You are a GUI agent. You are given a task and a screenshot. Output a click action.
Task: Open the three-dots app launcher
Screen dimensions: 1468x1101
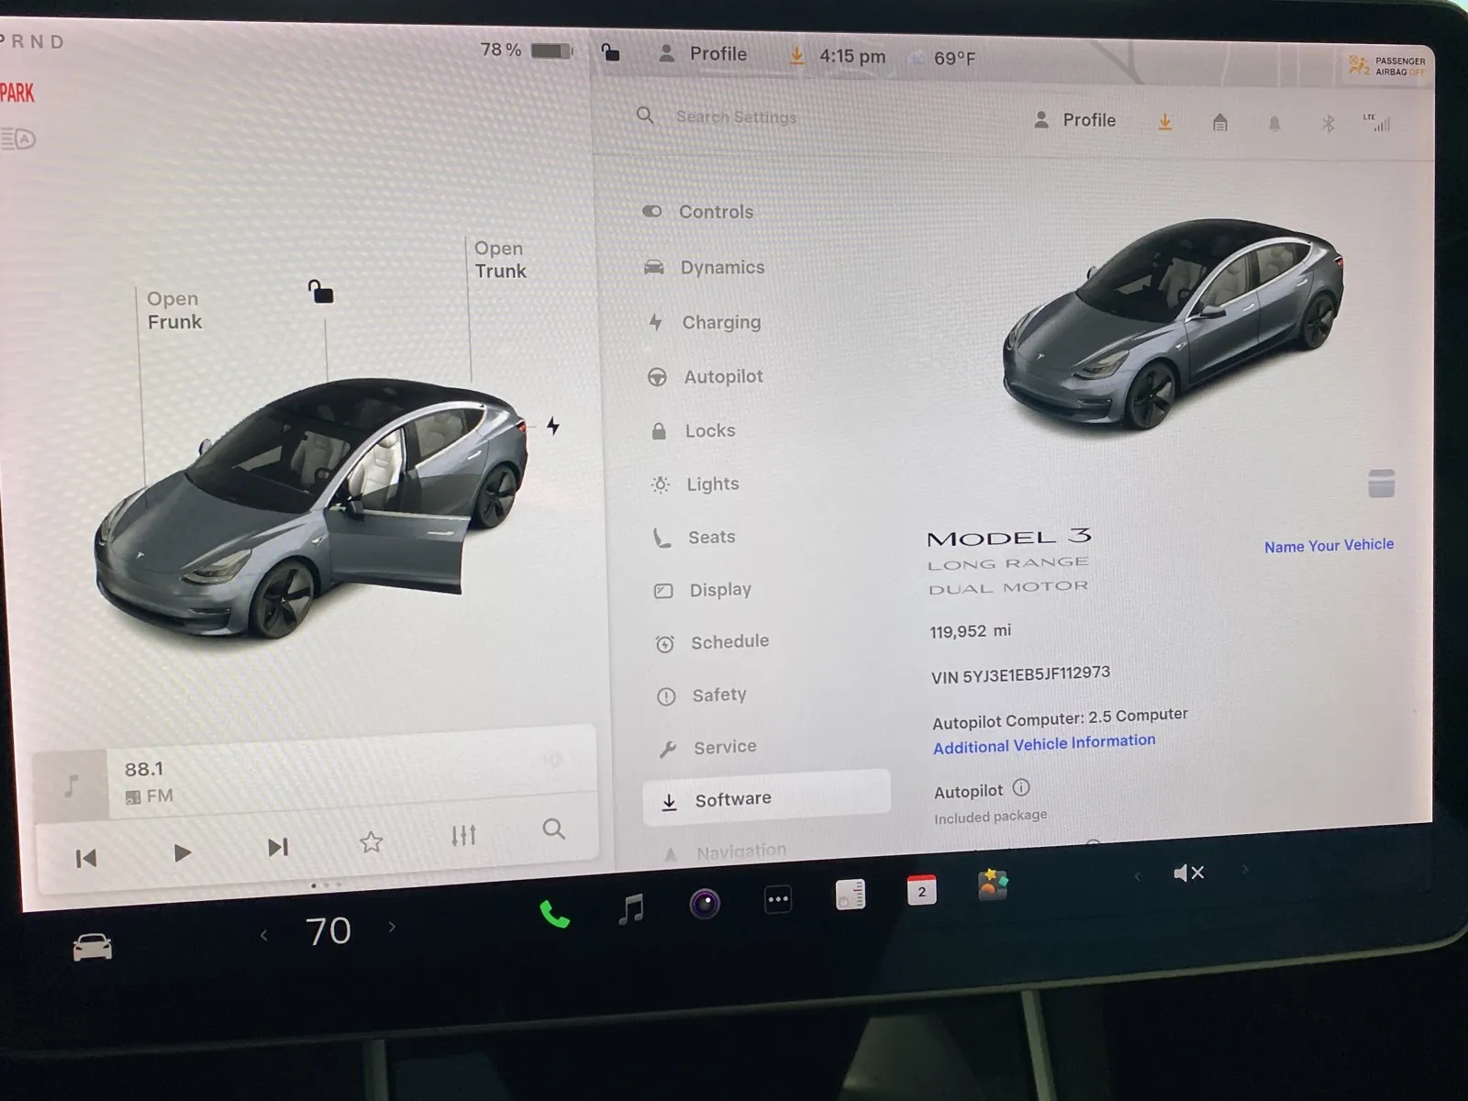click(778, 899)
